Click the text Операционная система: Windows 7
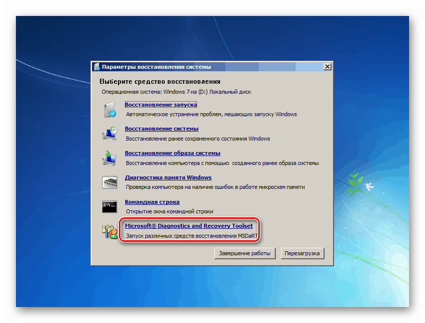425x323 pixels. (x=176, y=92)
